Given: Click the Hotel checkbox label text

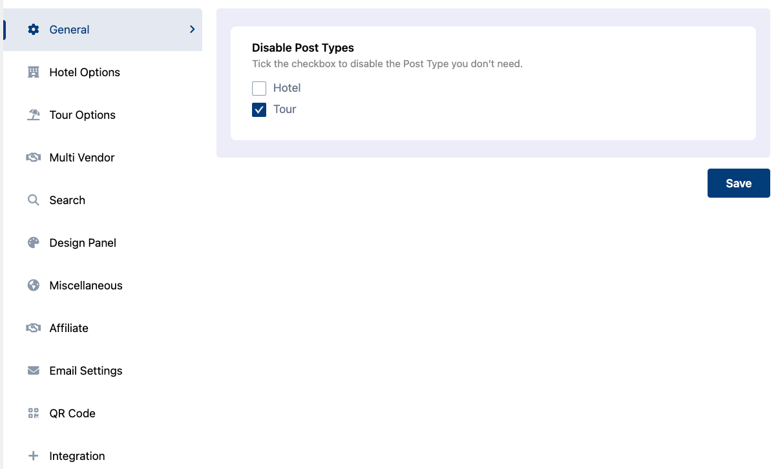Looking at the screenshot, I should tap(287, 89).
